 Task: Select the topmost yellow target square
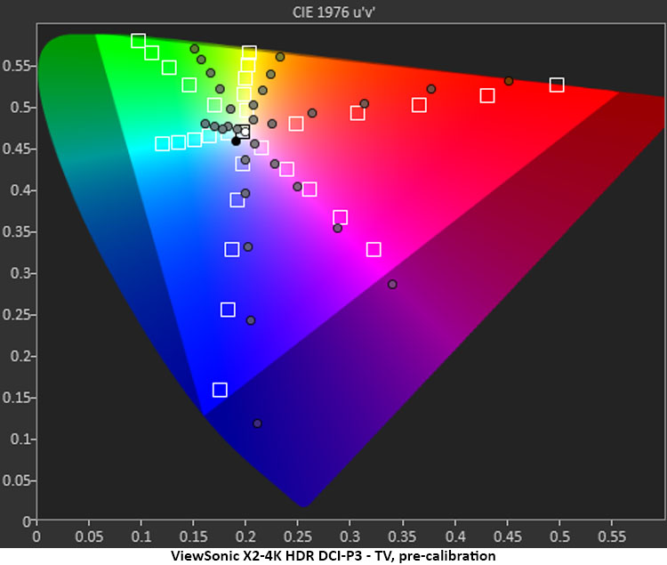[x=249, y=52]
